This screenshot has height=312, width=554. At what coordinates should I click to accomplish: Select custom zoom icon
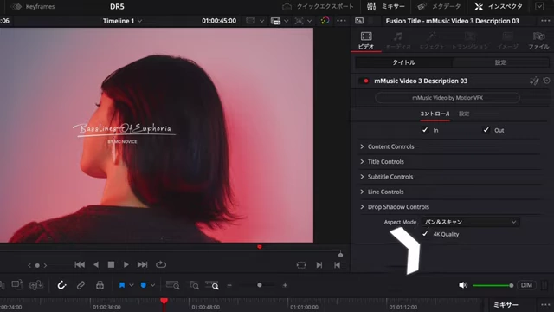(x=212, y=285)
